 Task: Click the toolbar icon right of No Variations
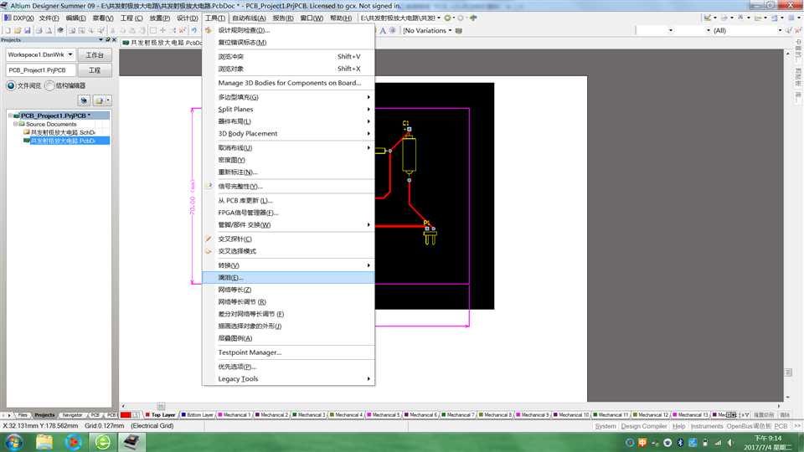tap(459, 30)
